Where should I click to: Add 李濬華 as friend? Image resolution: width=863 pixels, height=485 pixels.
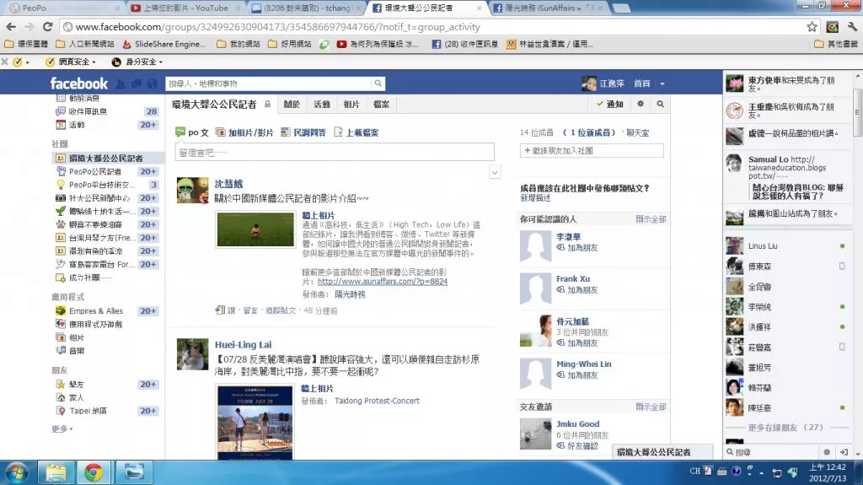pyautogui.click(x=576, y=247)
